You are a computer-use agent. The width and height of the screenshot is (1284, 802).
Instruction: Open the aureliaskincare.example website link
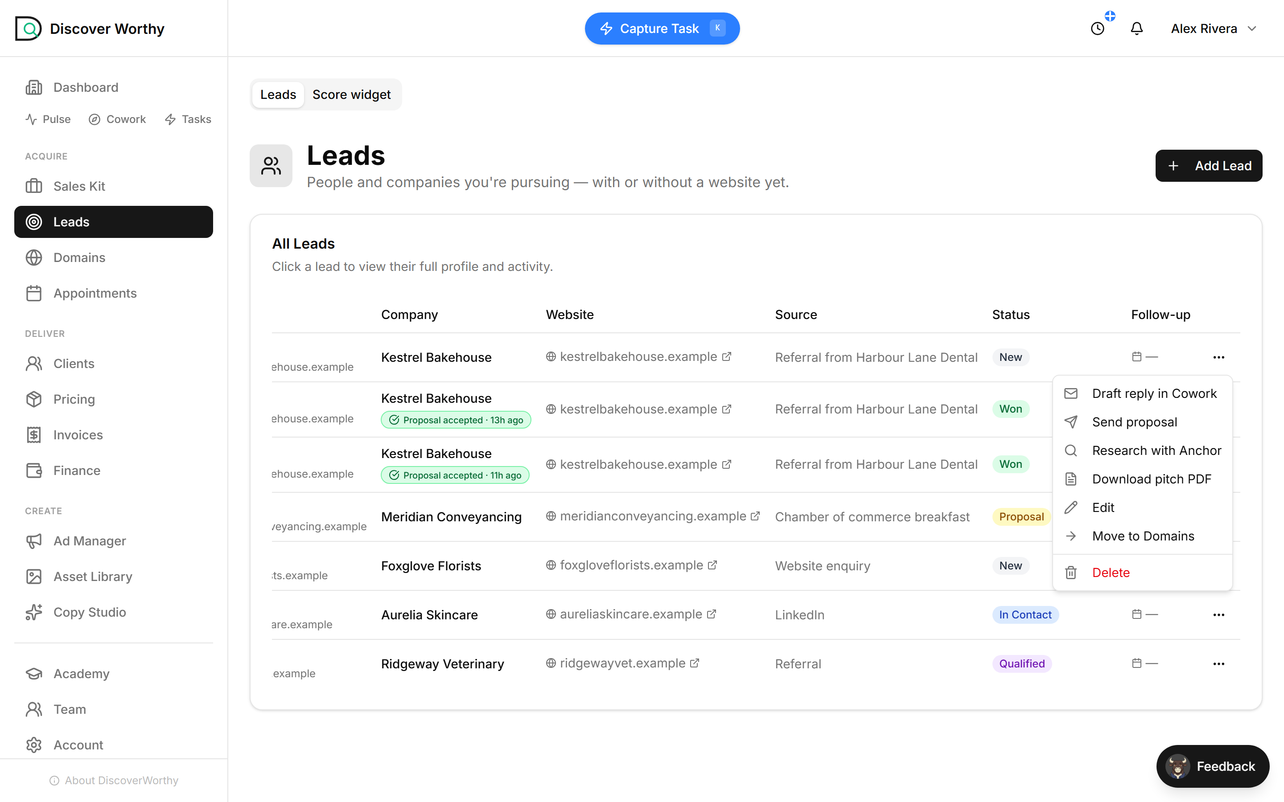pos(631,614)
